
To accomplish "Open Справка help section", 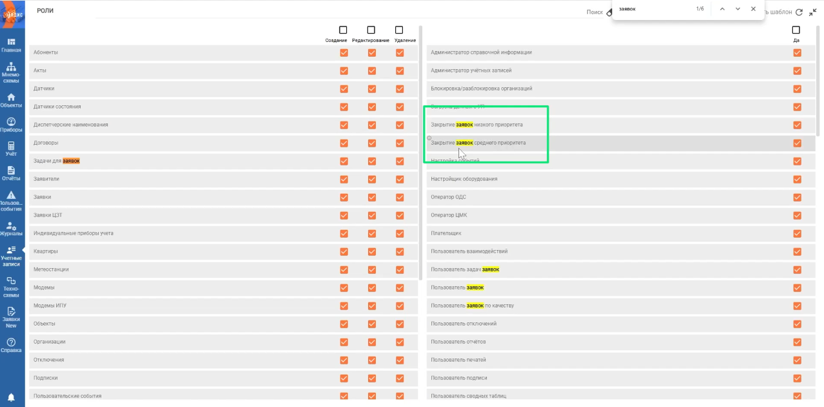I will pyautogui.click(x=11, y=345).
